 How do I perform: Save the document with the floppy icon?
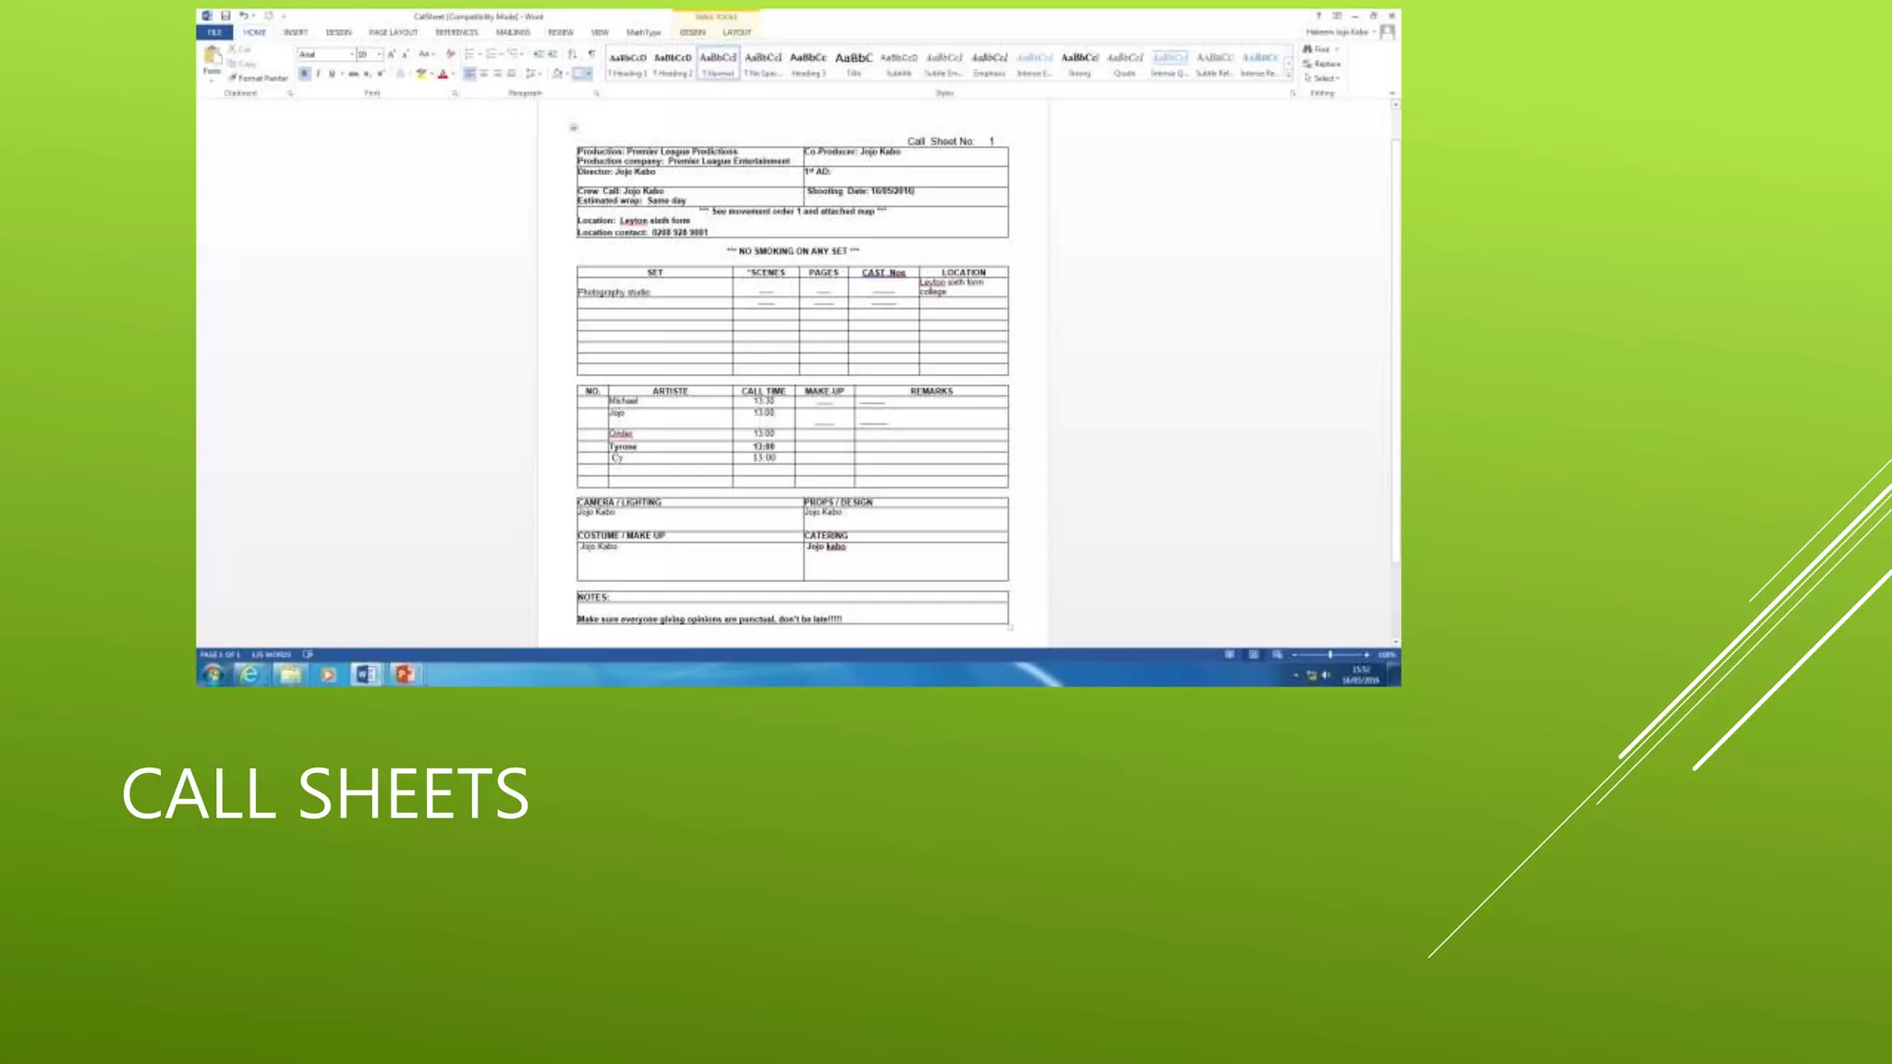coord(225,16)
